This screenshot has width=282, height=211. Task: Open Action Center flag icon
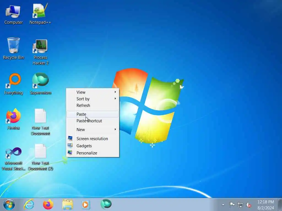[232, 204]
